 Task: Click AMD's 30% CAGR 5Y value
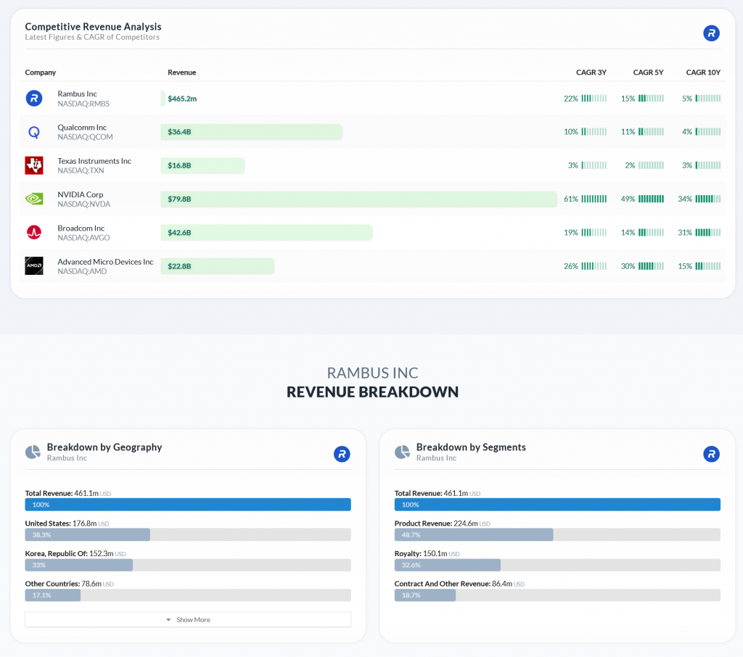(x=628, y=266)
